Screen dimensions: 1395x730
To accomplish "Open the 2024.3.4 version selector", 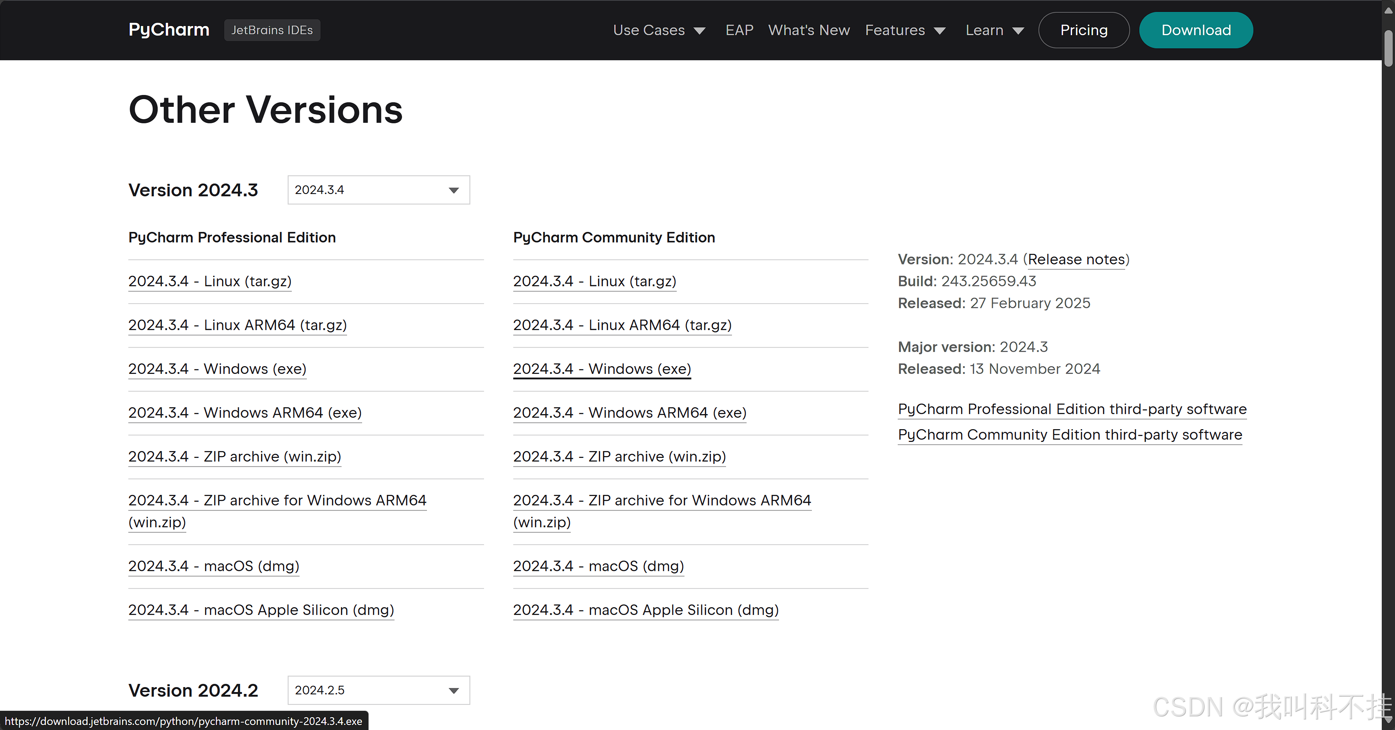I will tap(379, 189).
